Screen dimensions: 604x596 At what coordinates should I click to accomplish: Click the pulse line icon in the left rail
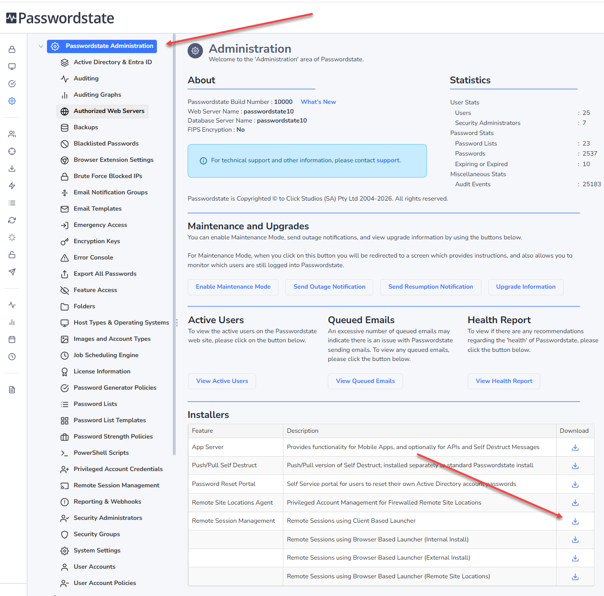pos(12,305)
